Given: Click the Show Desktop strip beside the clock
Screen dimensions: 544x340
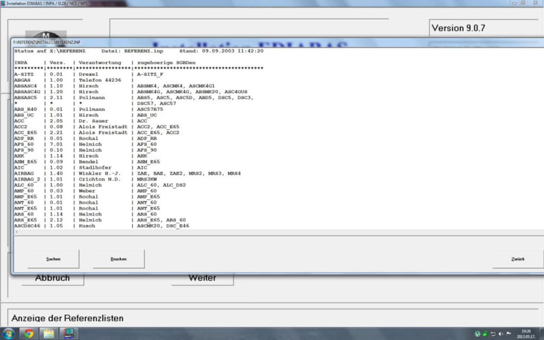Looking at the screenshot, I should click(541, 334).
